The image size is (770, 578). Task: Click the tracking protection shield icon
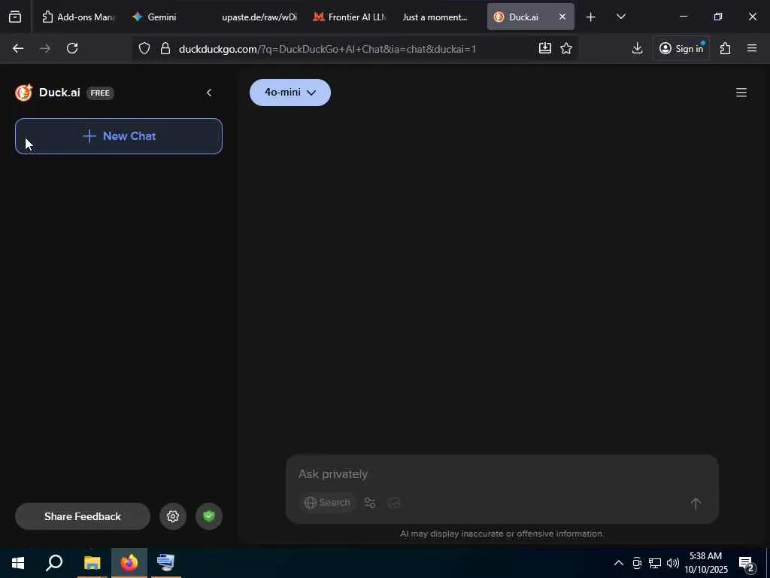click(144, 48)
